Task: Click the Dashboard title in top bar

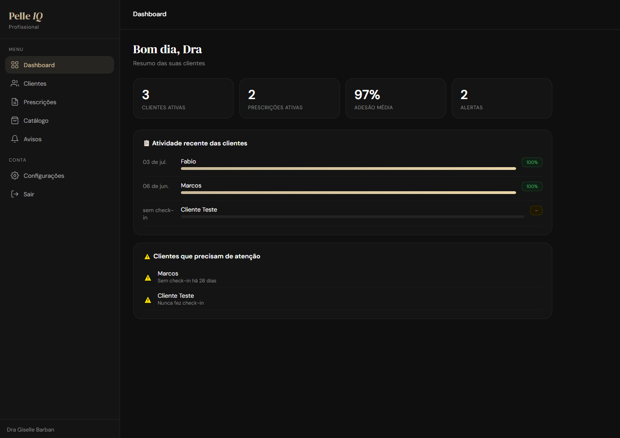Action: (x=150, y=14)
